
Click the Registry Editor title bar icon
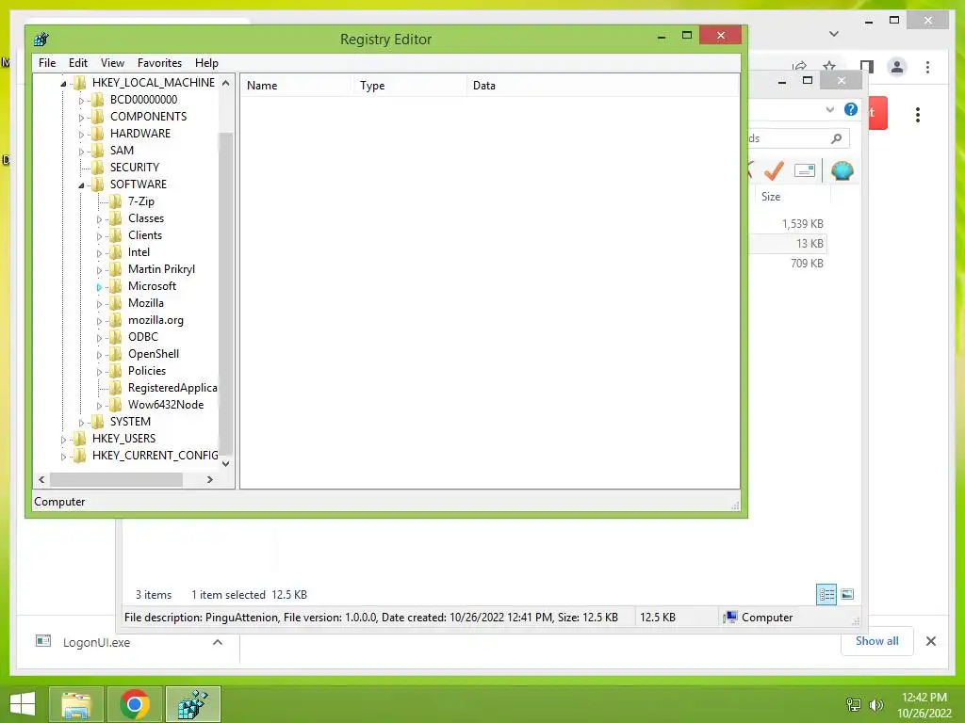click(41, 40)
